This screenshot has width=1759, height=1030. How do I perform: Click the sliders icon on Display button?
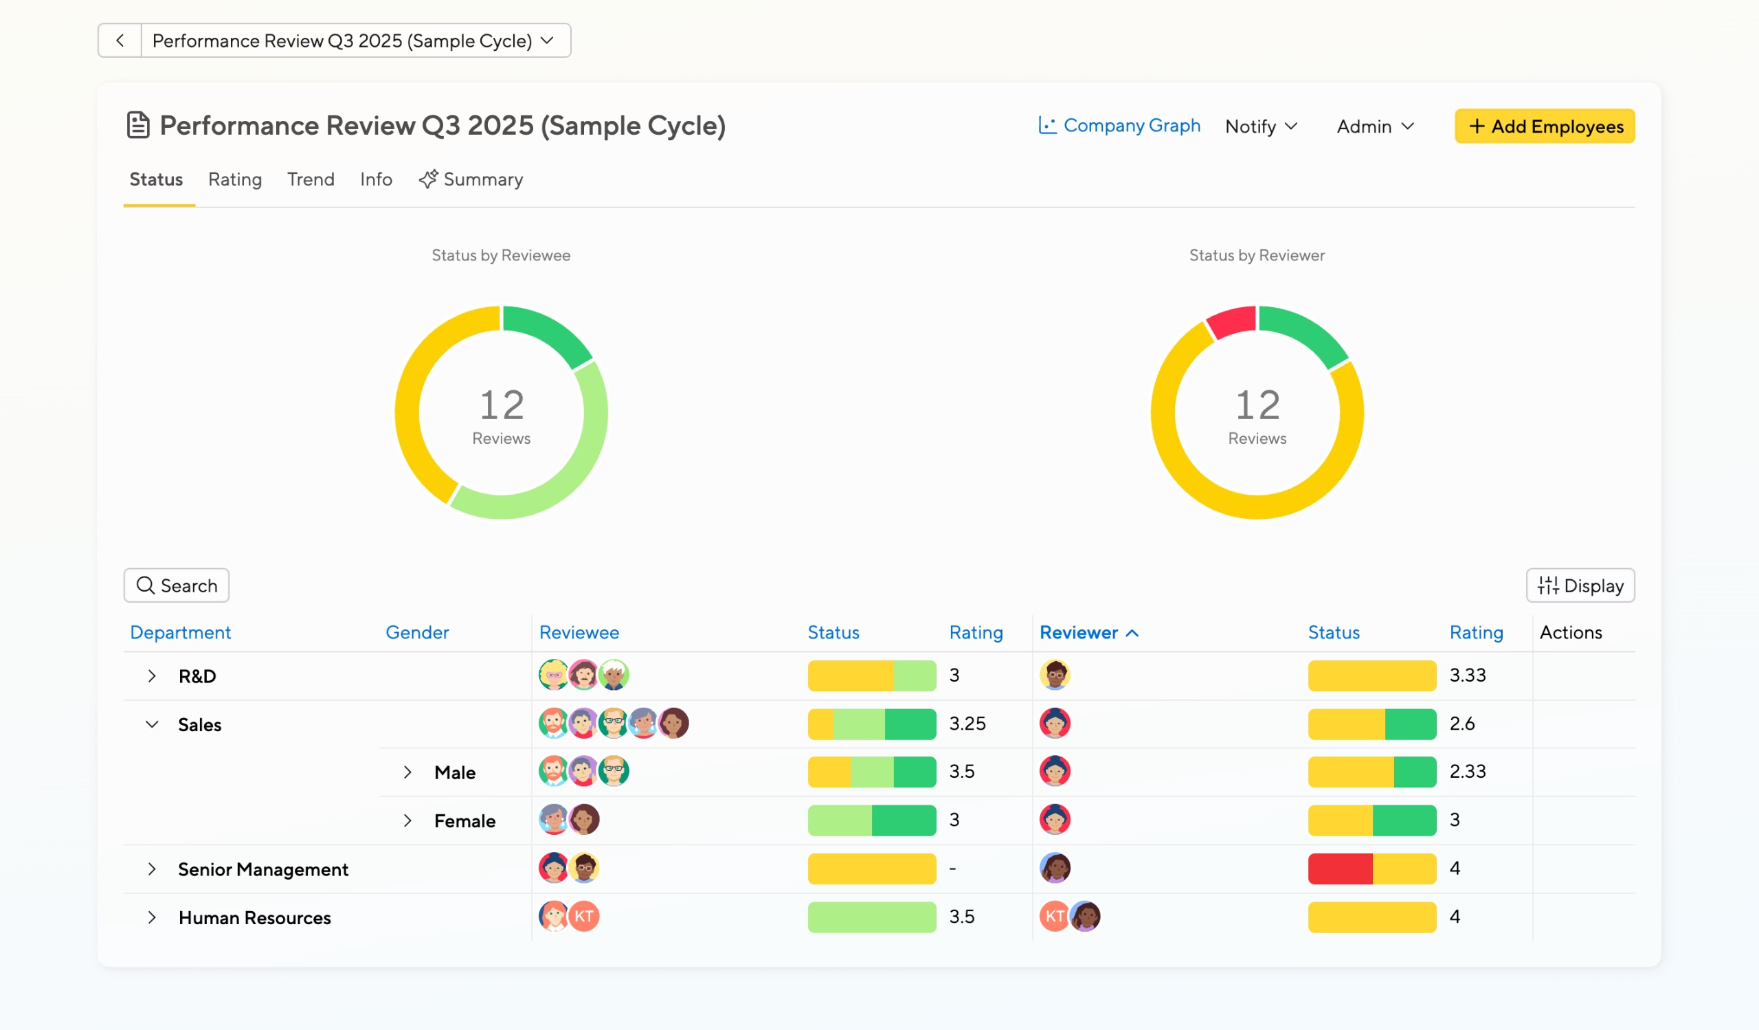[1547, 585]
